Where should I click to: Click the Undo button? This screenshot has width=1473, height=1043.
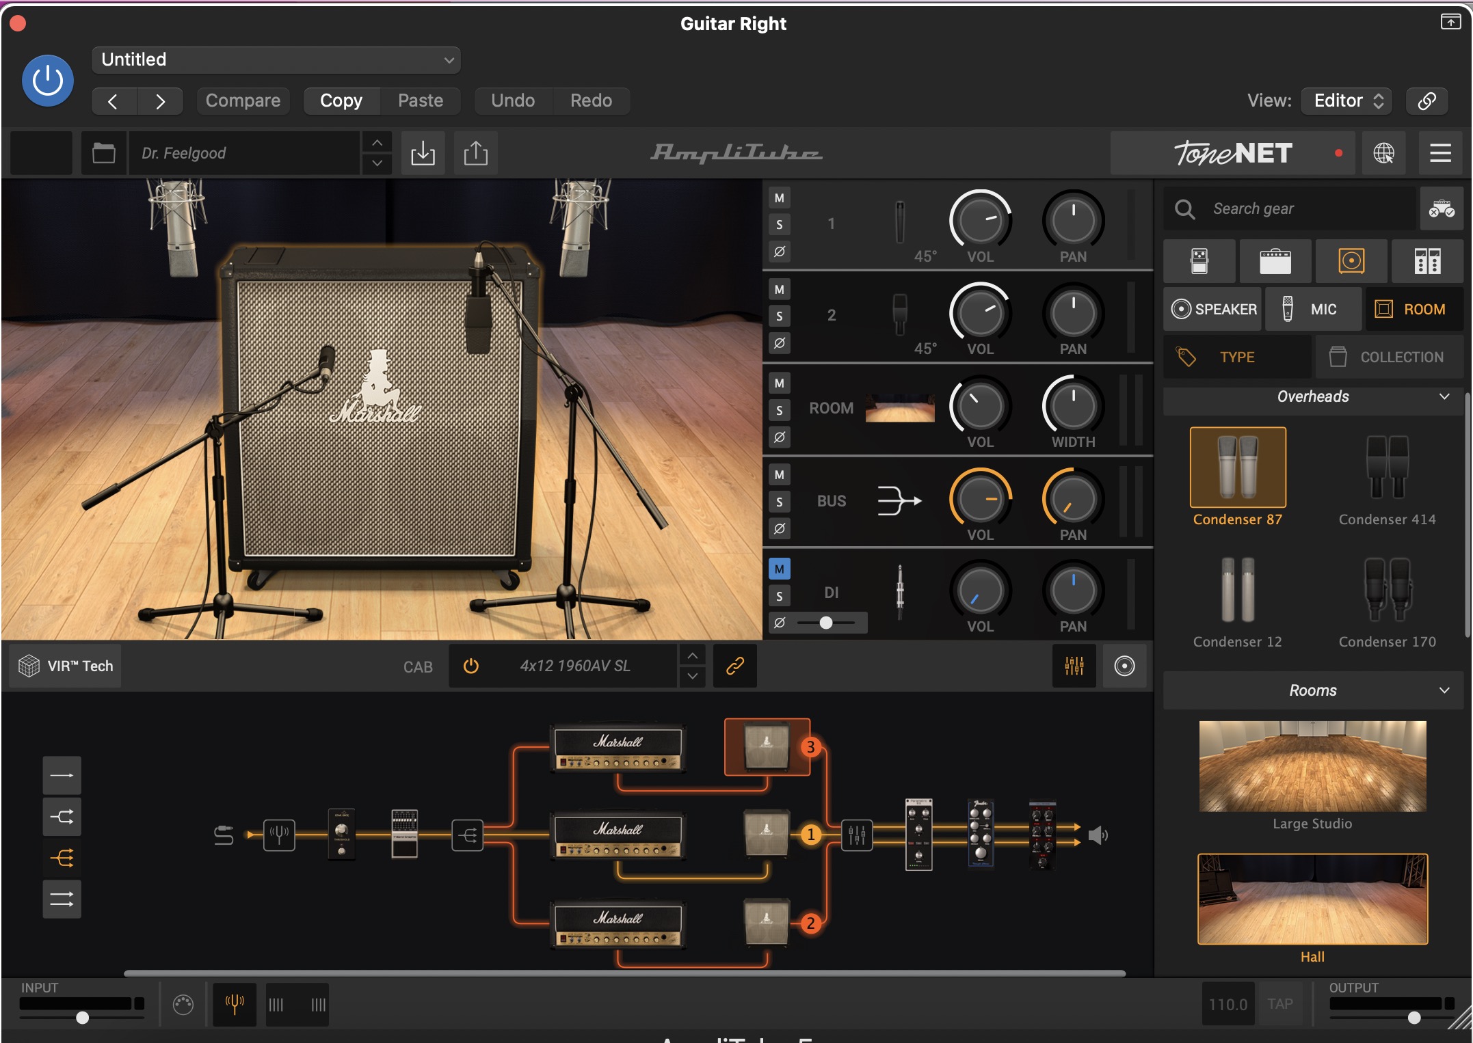tap(513, 100)
